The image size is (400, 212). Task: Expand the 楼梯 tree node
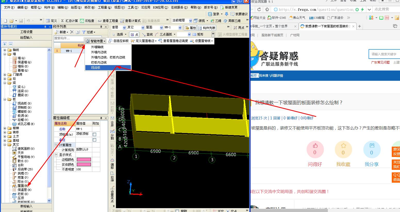tap(5, 128)
